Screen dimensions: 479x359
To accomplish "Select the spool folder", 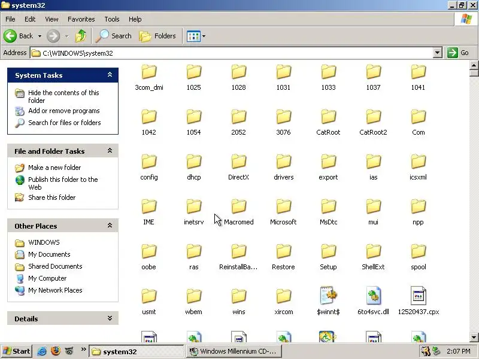I will 418,257.
